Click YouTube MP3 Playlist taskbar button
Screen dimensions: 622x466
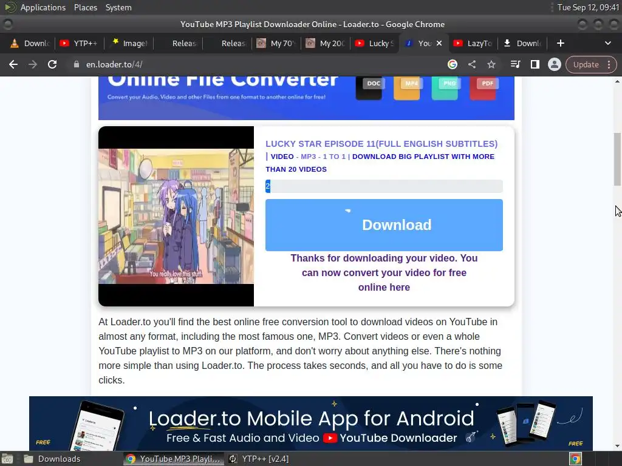click(x=174, y=459)
